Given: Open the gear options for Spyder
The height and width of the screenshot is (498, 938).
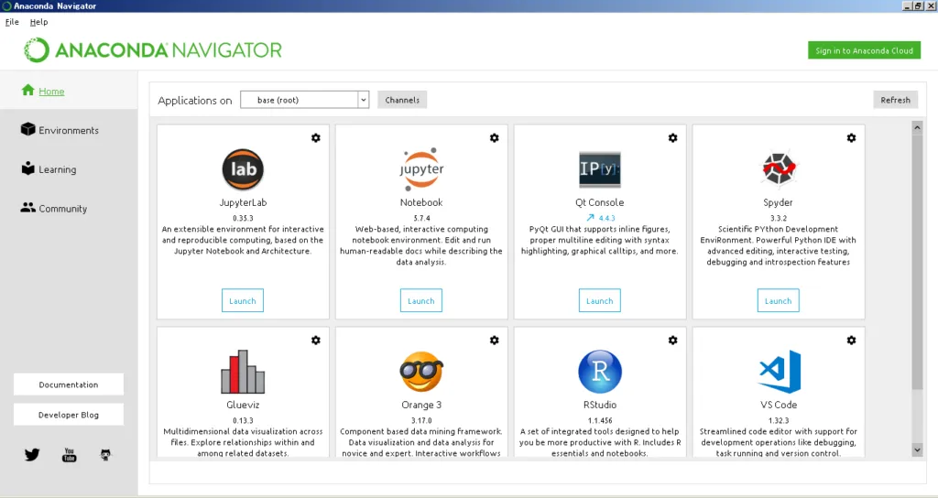Looking at the screenshot, I should [851, 137].
